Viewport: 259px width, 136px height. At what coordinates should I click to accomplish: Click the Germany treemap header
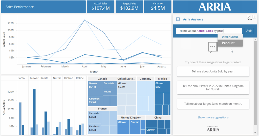click(145, 79)
